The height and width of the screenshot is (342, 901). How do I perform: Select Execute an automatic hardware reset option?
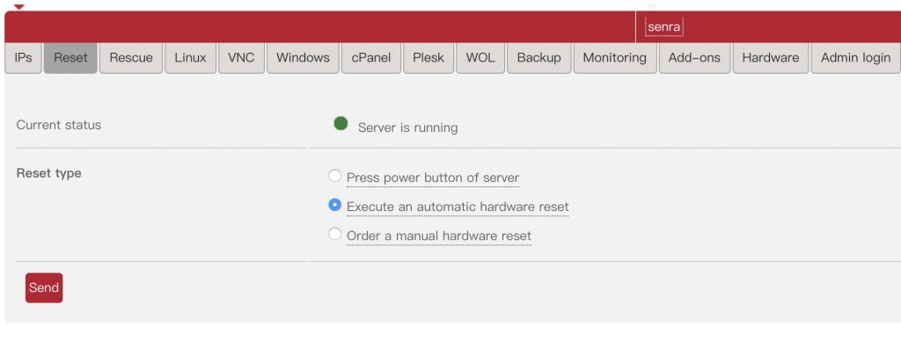tap(334, 205)
